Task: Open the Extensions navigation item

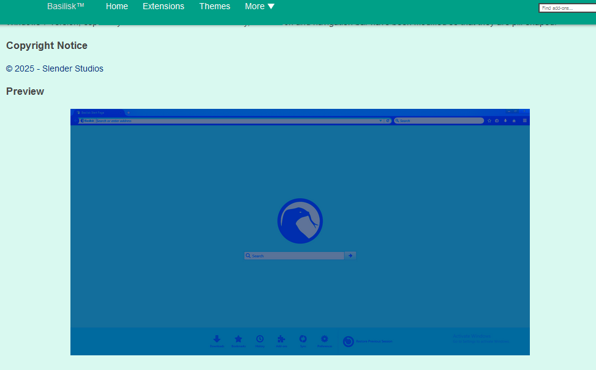Action: [x=164, y=6]
